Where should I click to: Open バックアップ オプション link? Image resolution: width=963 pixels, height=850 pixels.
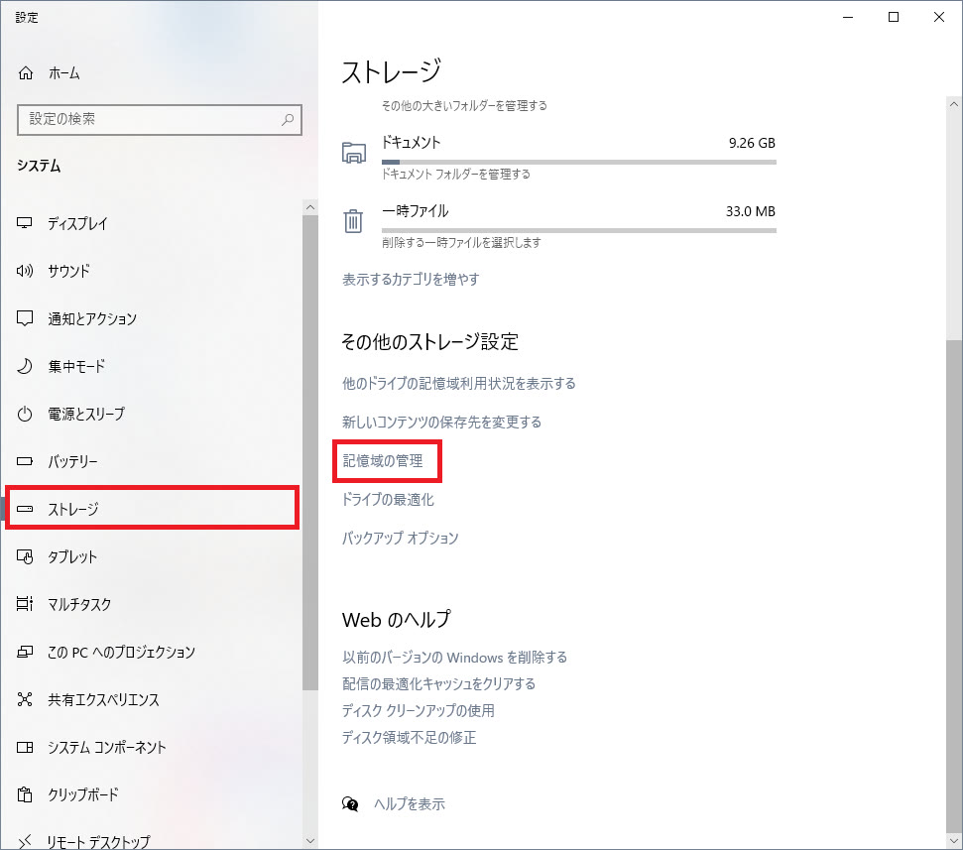[x=400, y=538]
